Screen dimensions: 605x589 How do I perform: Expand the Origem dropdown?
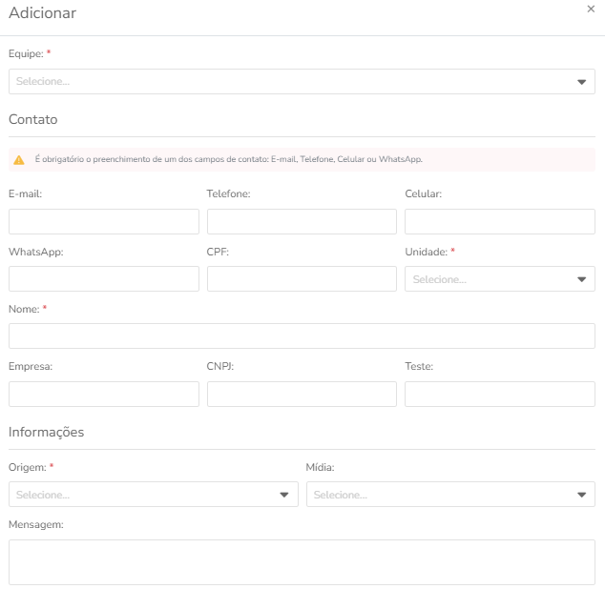point(154,495)
